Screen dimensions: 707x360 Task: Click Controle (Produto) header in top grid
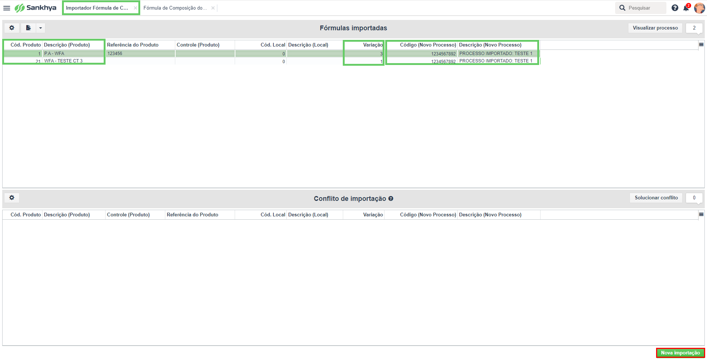pos(205,45)
